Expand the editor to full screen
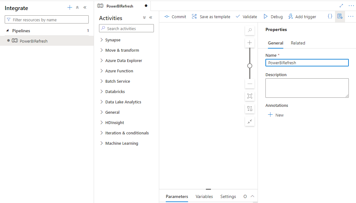 341,6
